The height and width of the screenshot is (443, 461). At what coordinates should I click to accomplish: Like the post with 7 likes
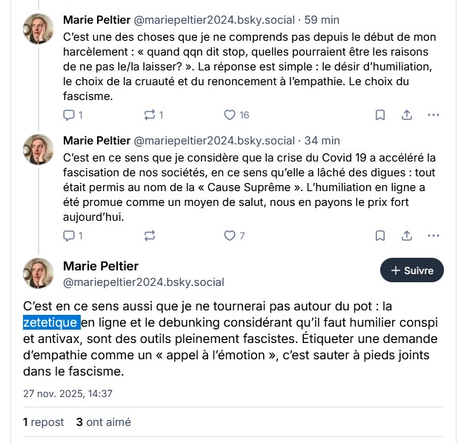point(230,236)
